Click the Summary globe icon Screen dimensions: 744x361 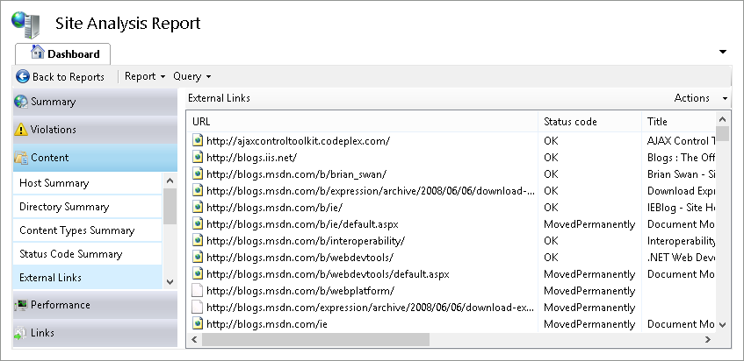point(21,103)
